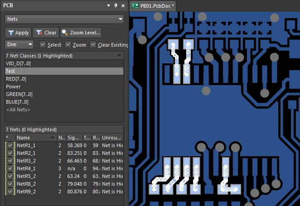Click the Zoom Level magnifier icon
The image size is (300, 206).
click(65, 33)
